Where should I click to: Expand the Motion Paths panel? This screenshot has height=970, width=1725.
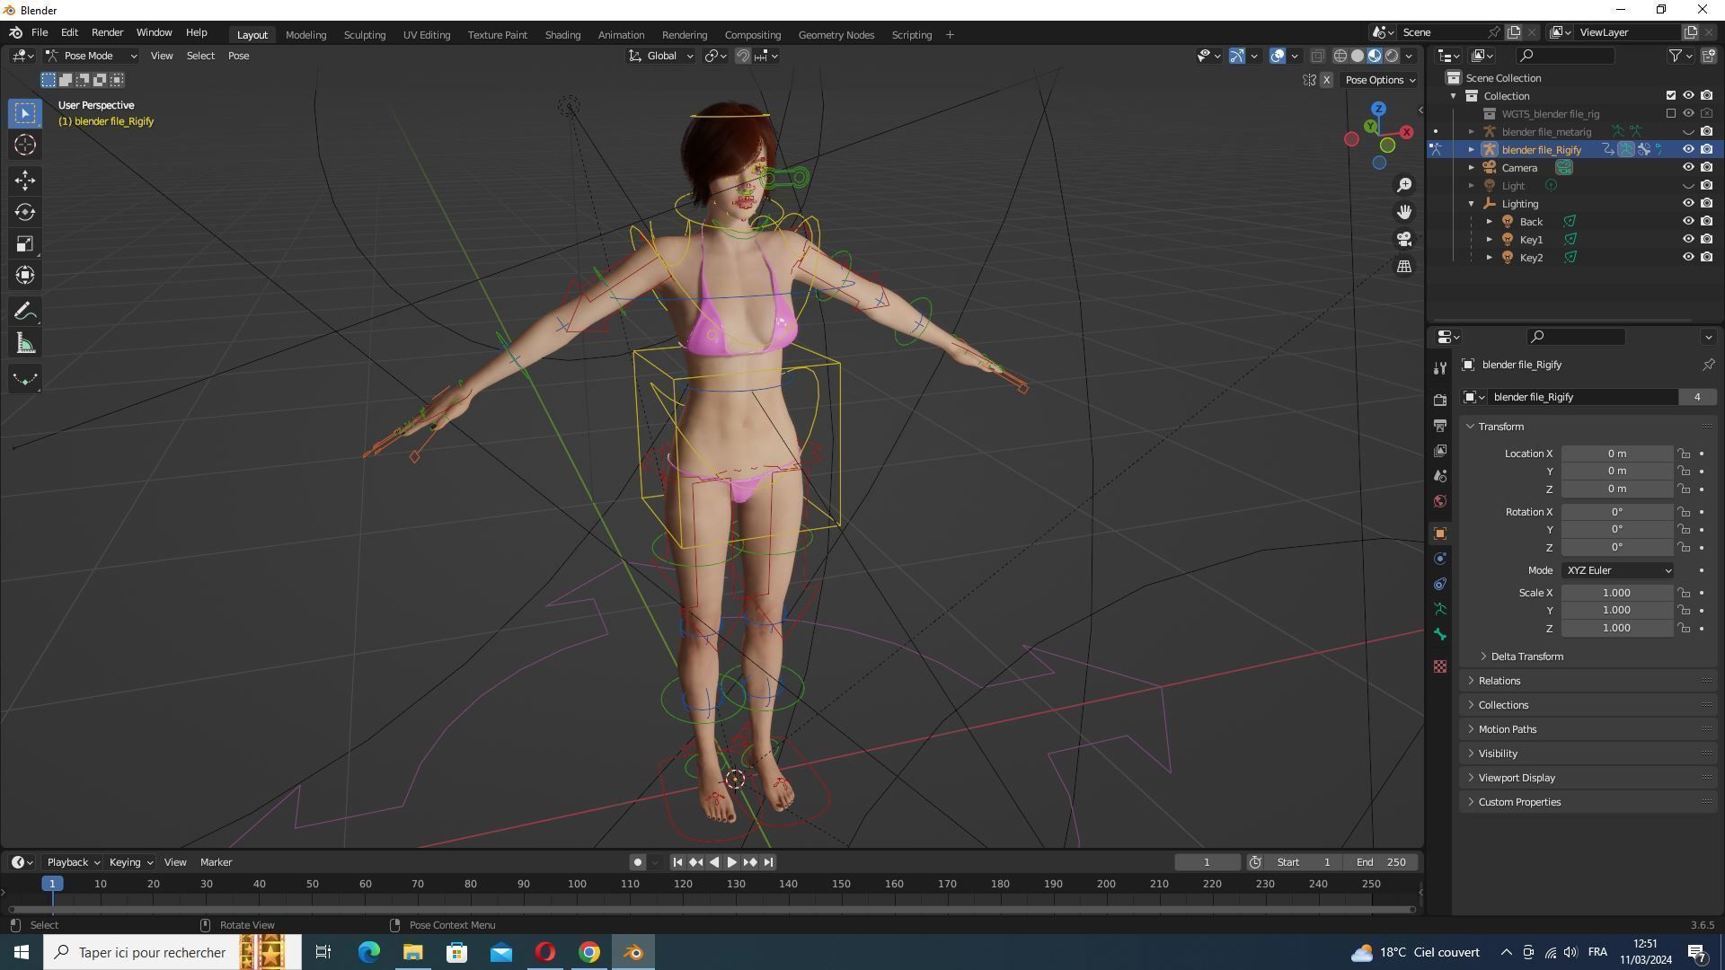1507,729
